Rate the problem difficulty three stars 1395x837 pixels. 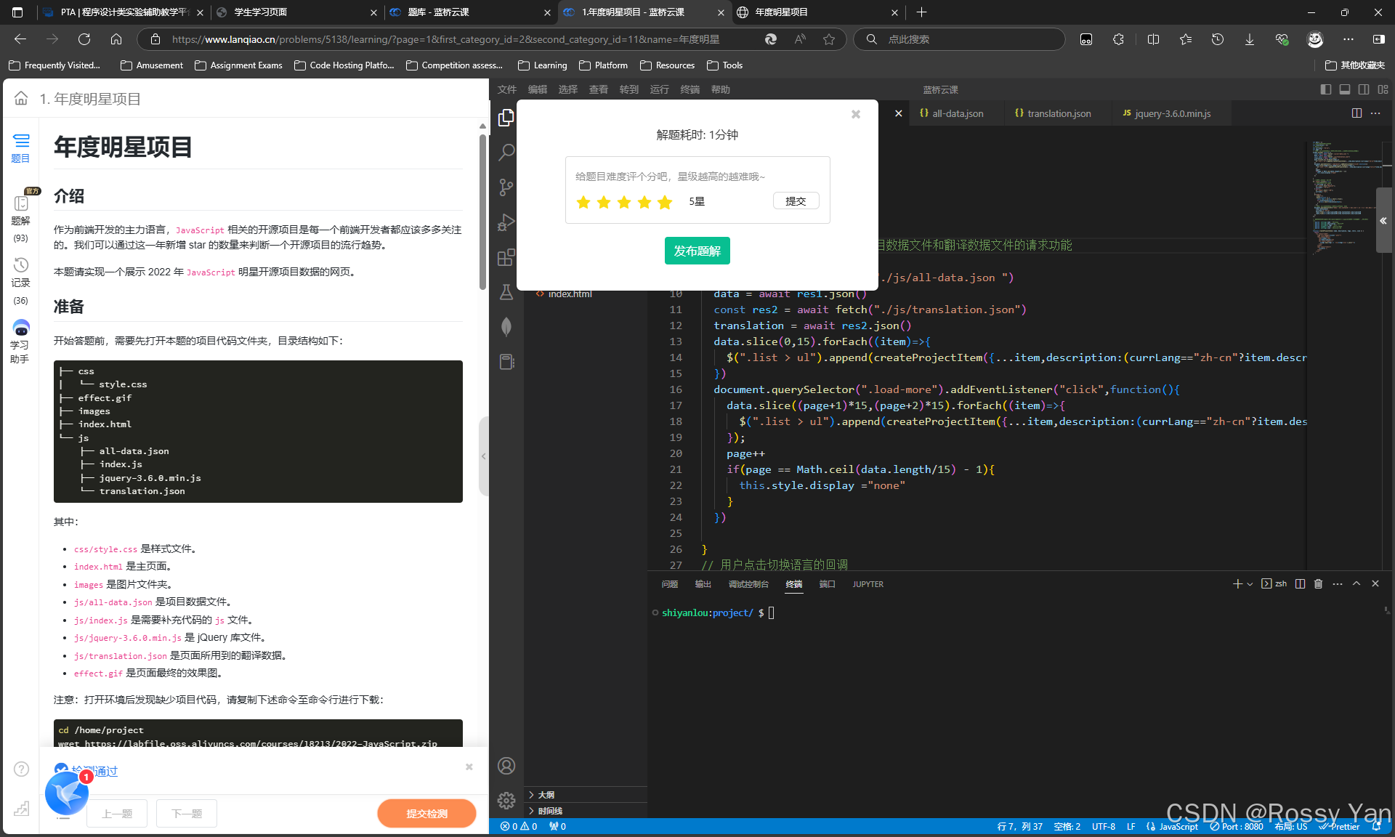(623, 202)
